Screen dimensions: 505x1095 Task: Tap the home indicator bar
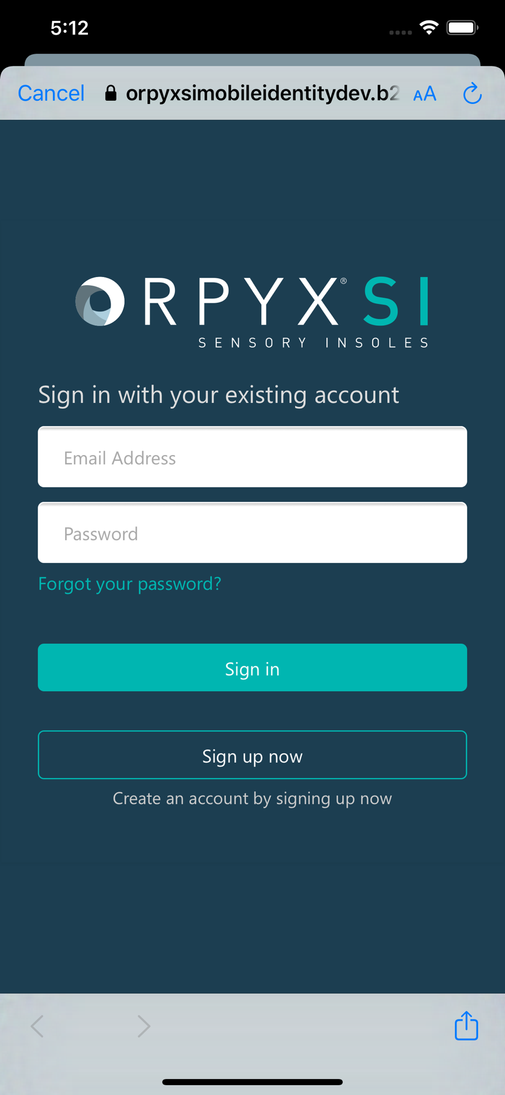pos(252,1082)
